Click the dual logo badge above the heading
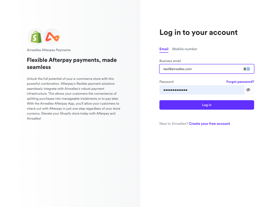The width and height of the screenshot is (280, 207). [44, 36]
